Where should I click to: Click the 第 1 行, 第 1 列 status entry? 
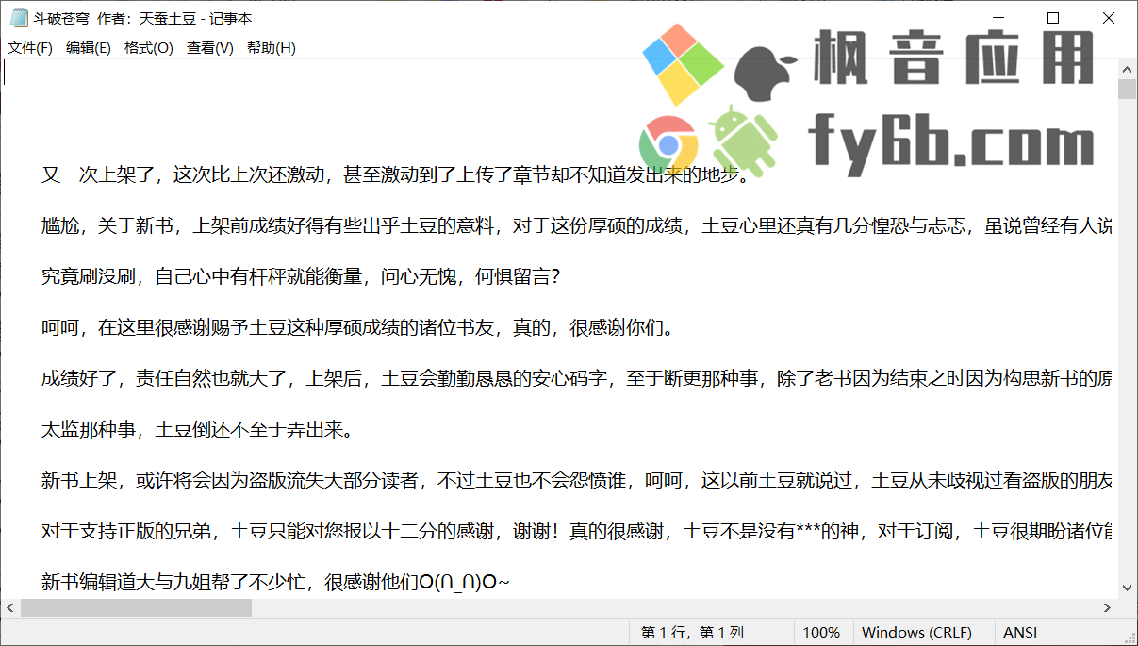693,633
